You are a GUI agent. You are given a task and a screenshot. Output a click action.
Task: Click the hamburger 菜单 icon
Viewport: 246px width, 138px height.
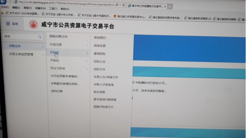click(8, 24)
